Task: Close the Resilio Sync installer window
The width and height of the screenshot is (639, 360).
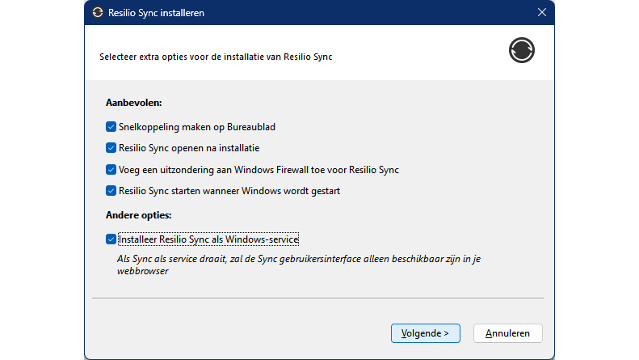Action: coord(541,12)
